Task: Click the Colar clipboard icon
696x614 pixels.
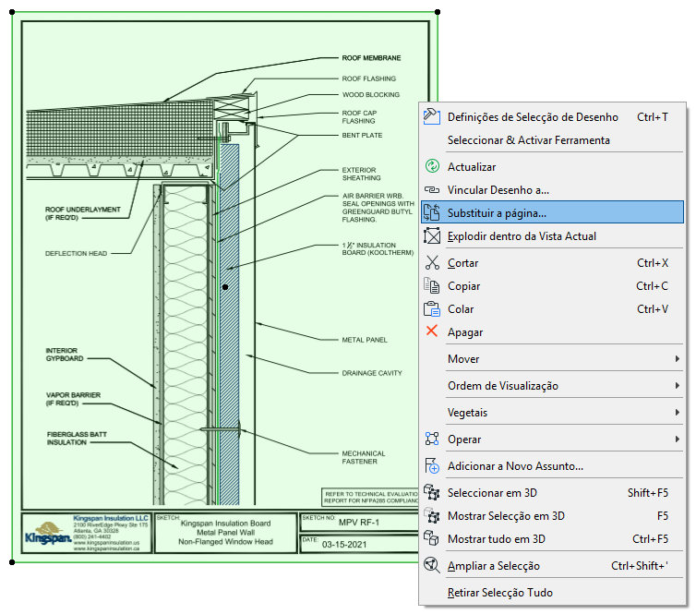Action: tap(432, 309)
